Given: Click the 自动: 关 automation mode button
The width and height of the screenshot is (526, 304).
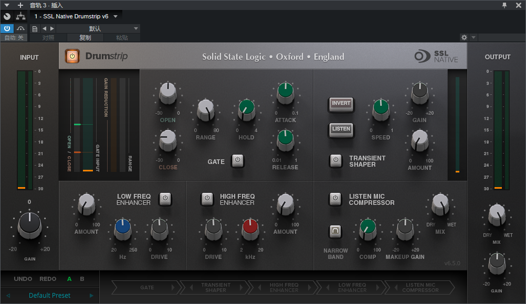Looking at the screenshot, I should click(x=14, y=38).
